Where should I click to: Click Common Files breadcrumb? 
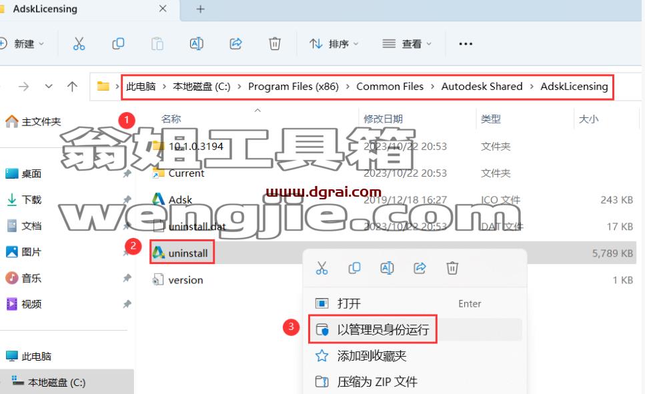(390, 87)
